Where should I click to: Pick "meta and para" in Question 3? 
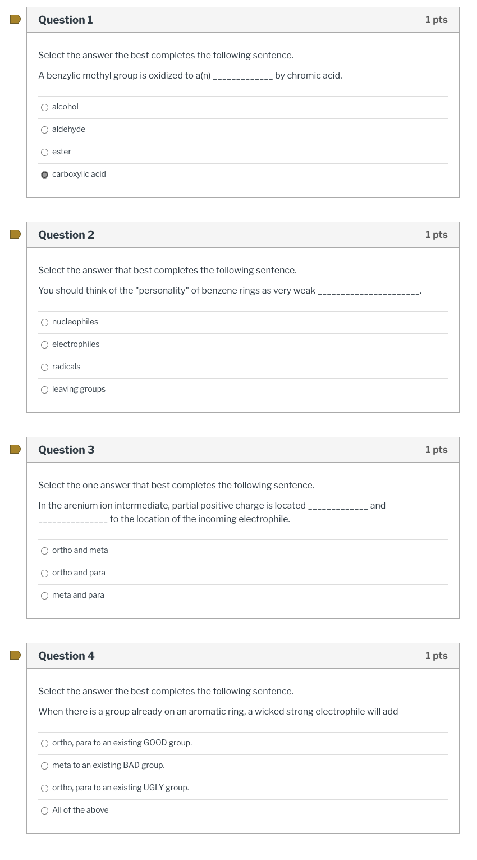click(x=44, y=596)
